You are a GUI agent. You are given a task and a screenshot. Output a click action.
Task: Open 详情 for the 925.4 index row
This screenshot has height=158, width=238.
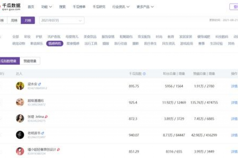click(234, 103)
